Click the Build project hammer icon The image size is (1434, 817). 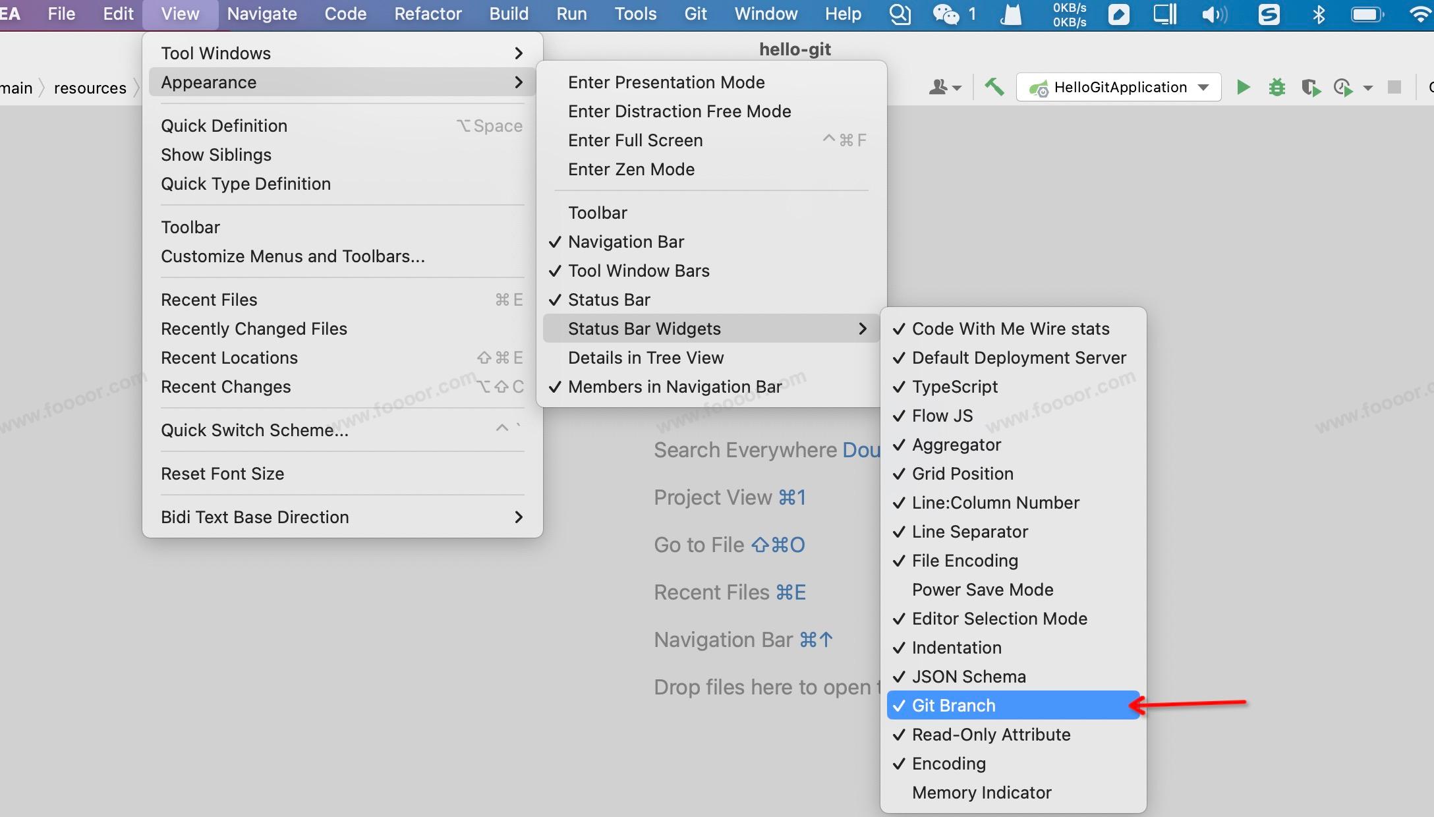point(994,87)
